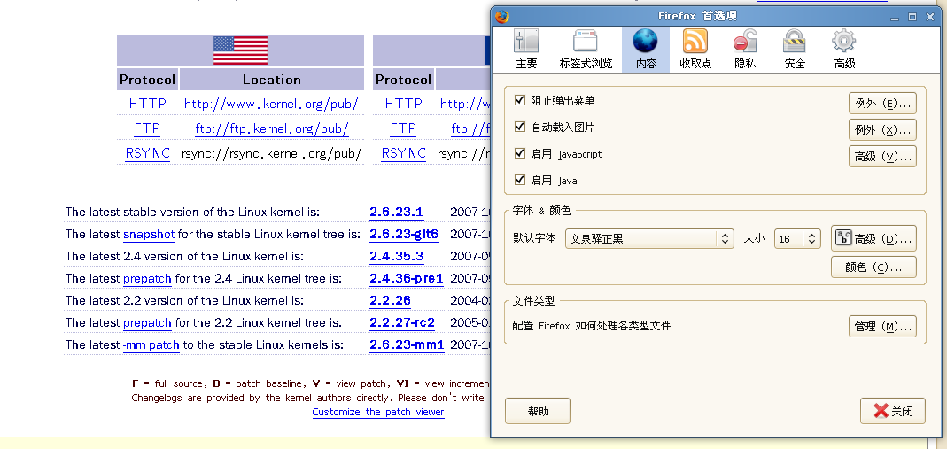947x449 pixels.
Task: Click the first 'Protocol' table header
Action: coord(147,80)
